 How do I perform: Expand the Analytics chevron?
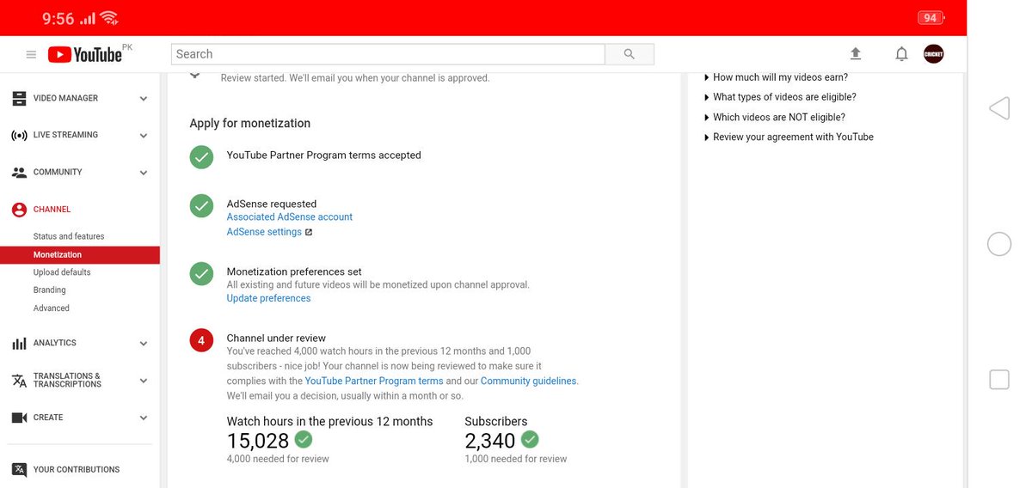tap(144, 344)
